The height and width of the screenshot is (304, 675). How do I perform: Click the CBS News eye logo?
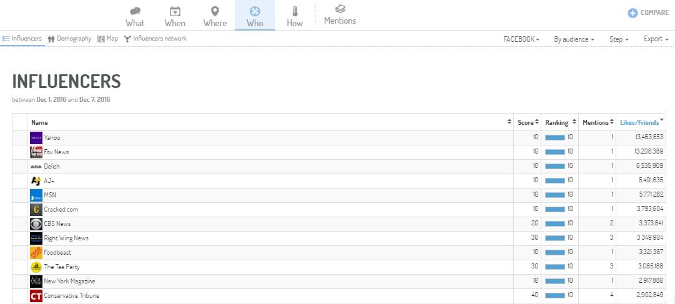(36, 224)
